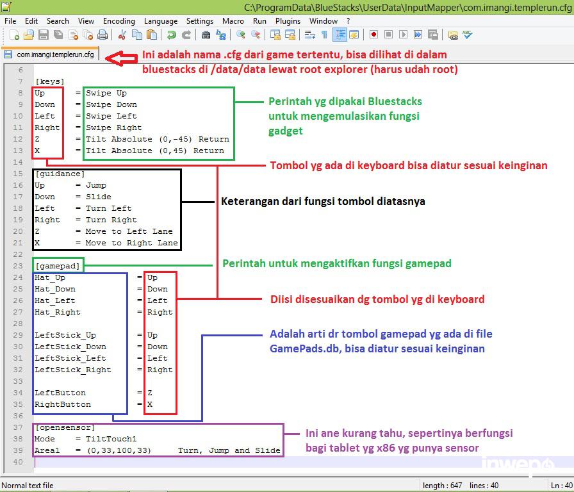This screenshot has width=574, height=492.
Task: Click the Open file folder icon
Action: 29,35
